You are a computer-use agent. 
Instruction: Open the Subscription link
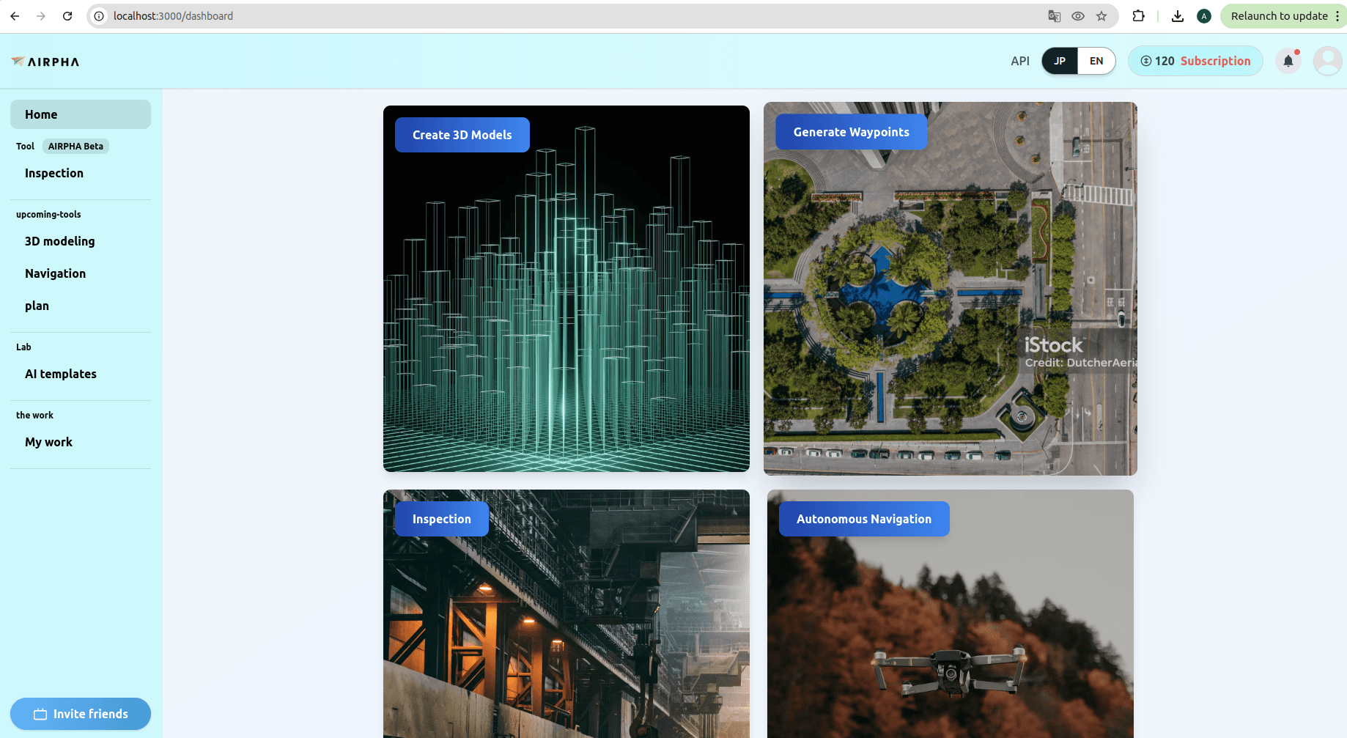click(1215, 61)
